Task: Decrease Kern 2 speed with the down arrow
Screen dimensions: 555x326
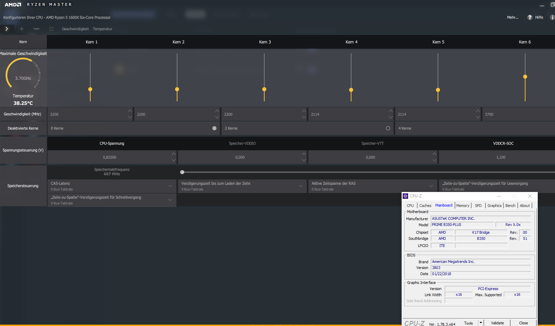Action: (217, 117)
